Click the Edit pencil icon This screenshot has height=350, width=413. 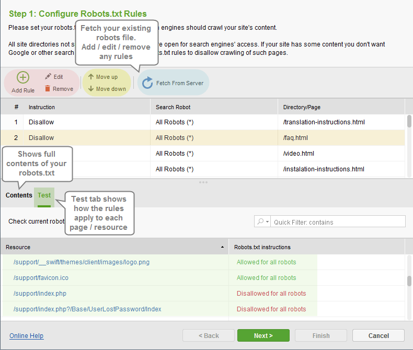point(48,76)
